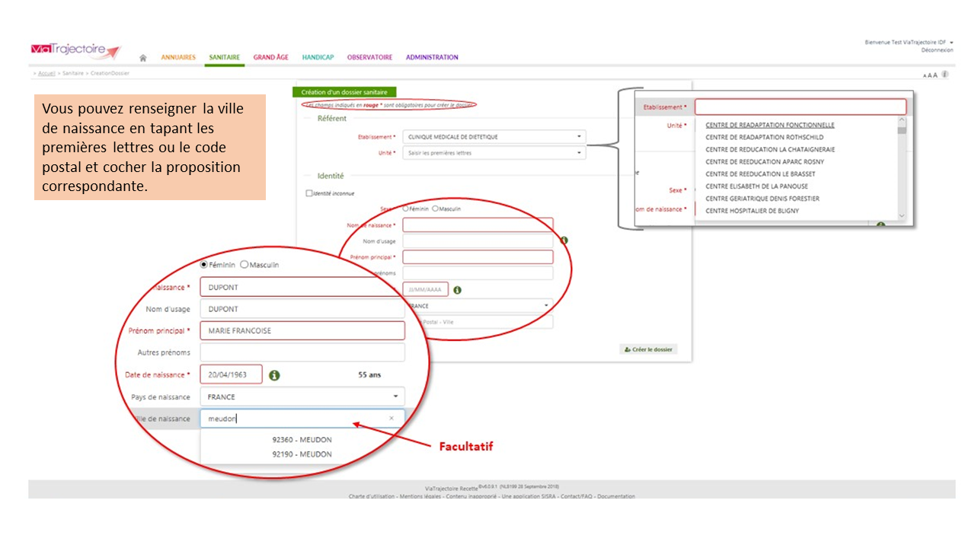
Task: Choose the 92190 - MEUDON suggestion
Action: click(302, 454)
